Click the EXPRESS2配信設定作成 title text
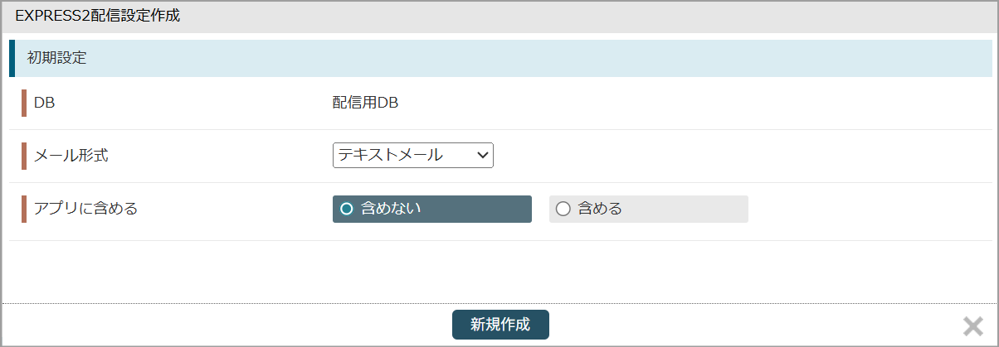999x347 pixels. point(98,16)
